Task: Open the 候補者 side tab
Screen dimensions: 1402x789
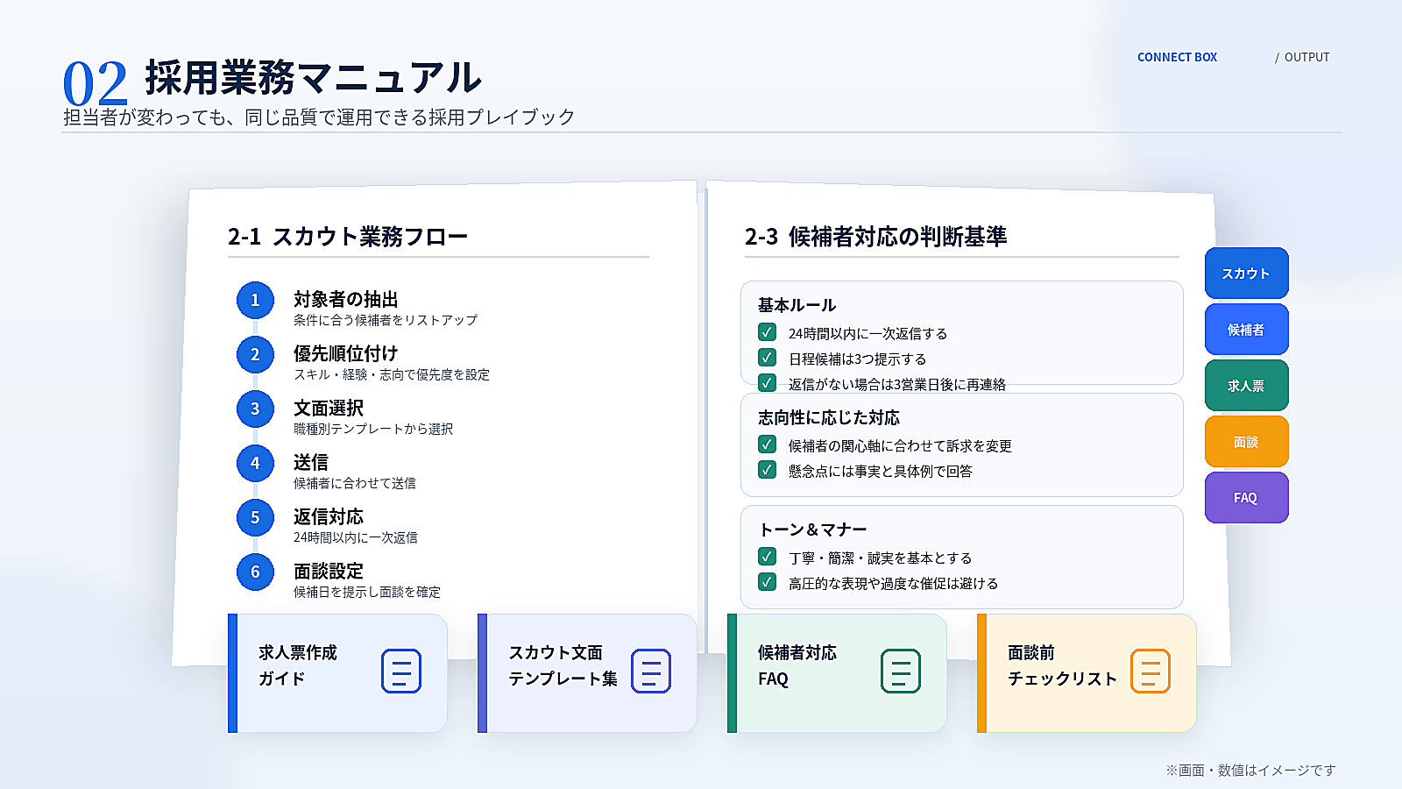Action: click(1246, 330)
